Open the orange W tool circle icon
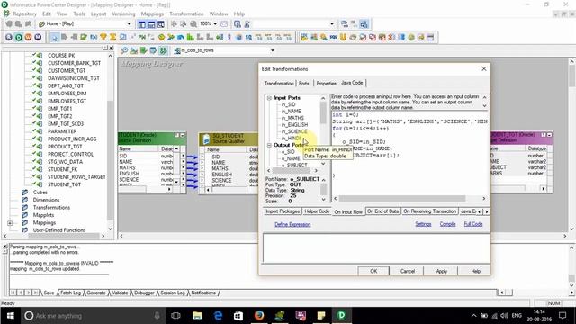Image resolution: width=576 pixels, height=324 pixels. [28, 37]
